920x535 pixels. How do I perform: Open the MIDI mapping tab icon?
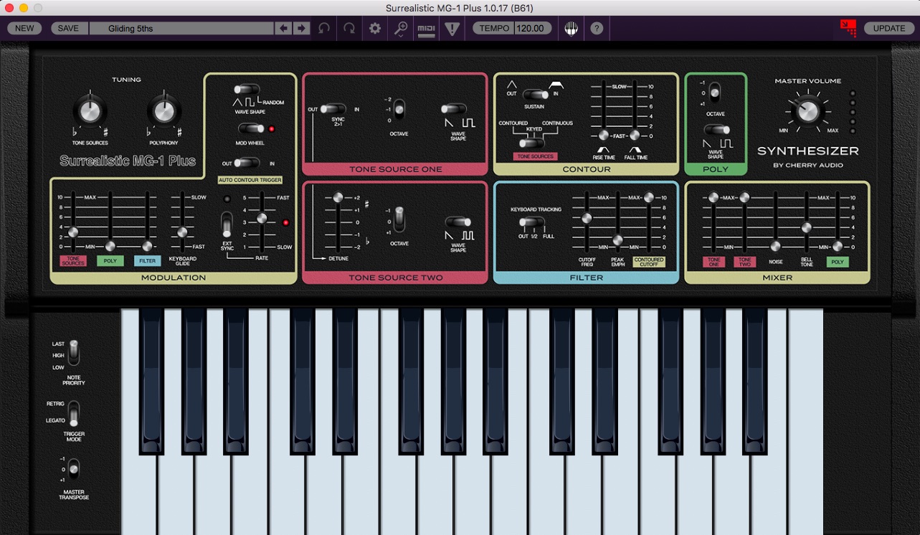(427, 29)
